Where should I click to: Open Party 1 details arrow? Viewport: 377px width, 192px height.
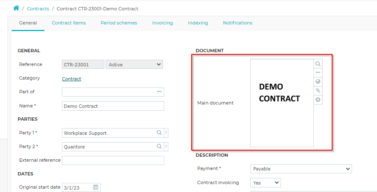(166, 133)
